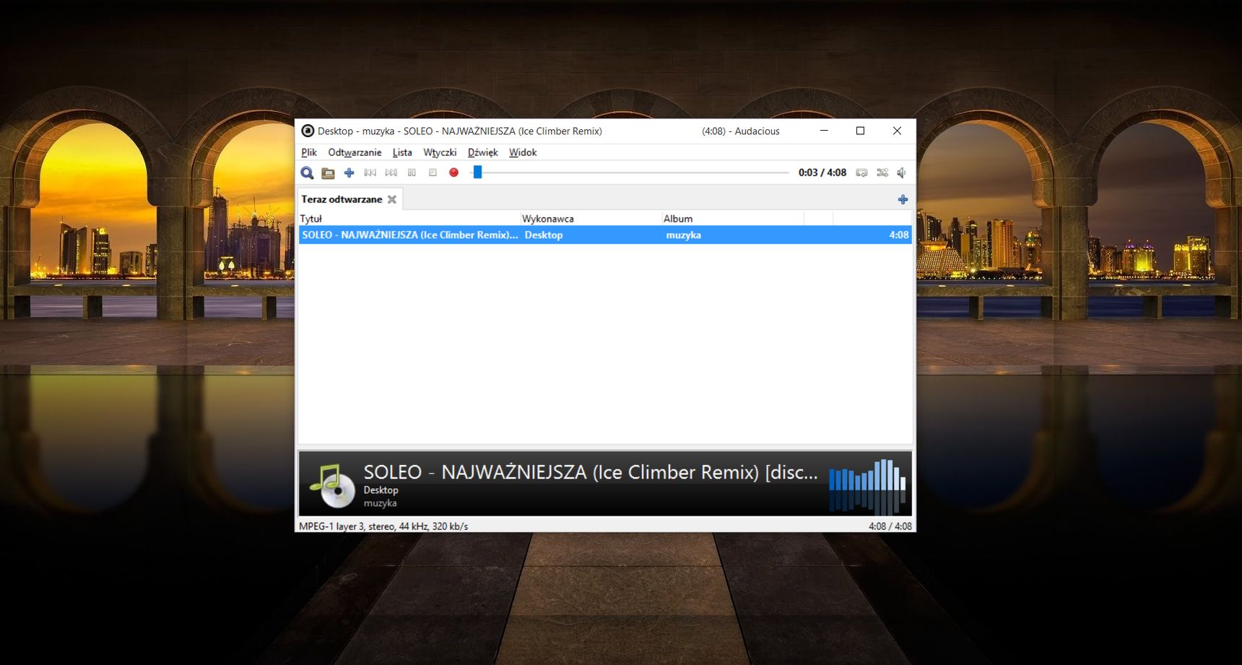Toggle the repeat mode icon

861,173
